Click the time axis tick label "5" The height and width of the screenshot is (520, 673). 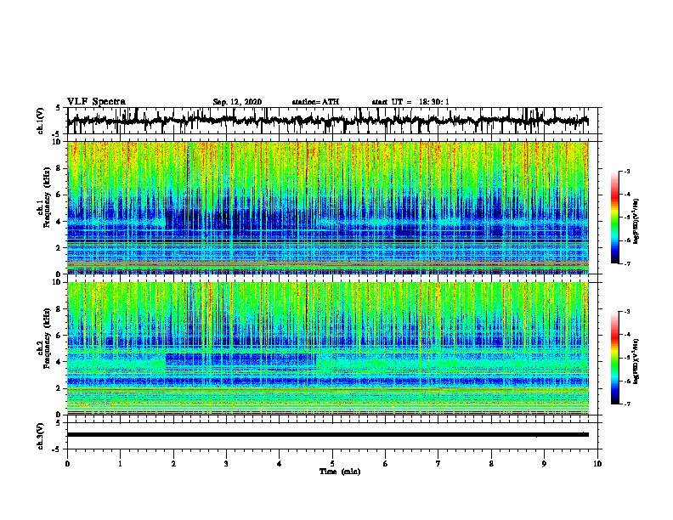tap(332, 464)
